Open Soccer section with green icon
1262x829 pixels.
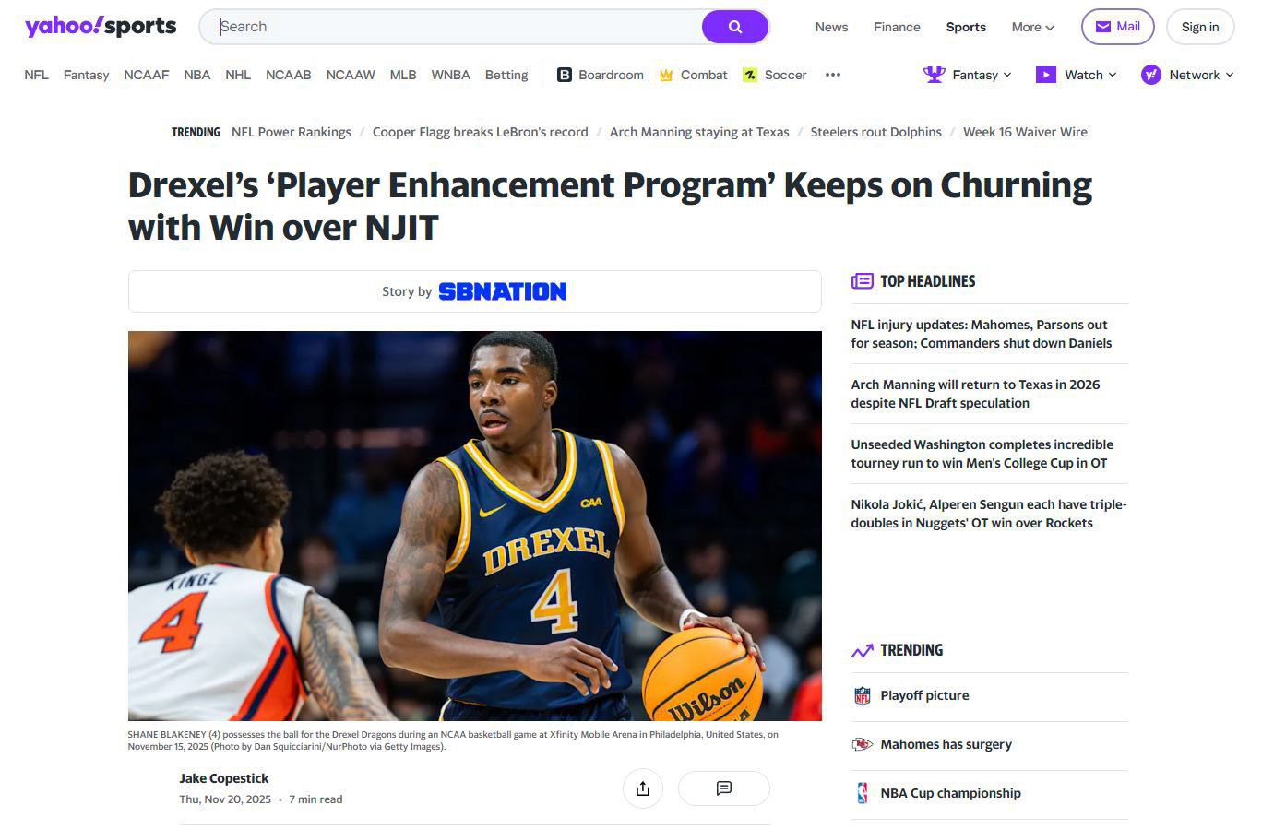pyautogui.click(x=775, y=75)
